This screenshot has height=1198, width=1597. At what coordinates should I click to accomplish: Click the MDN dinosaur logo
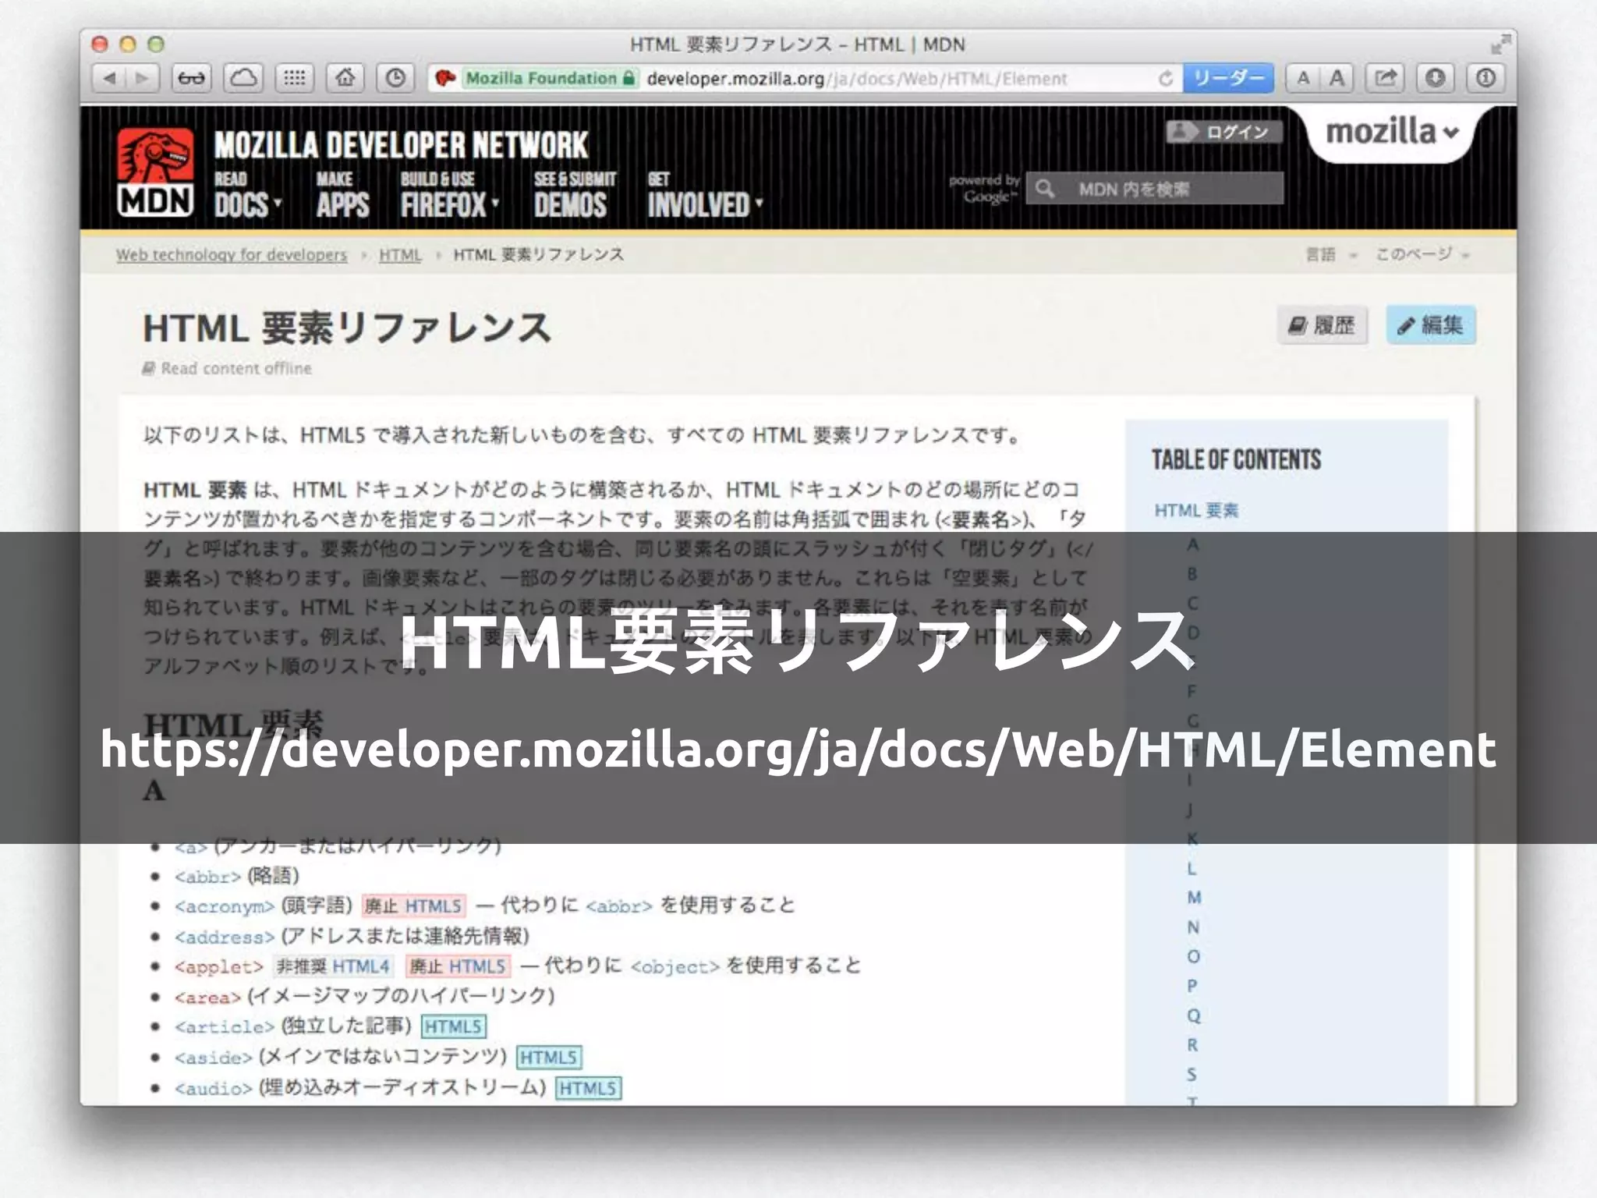[x=155, y=172]
